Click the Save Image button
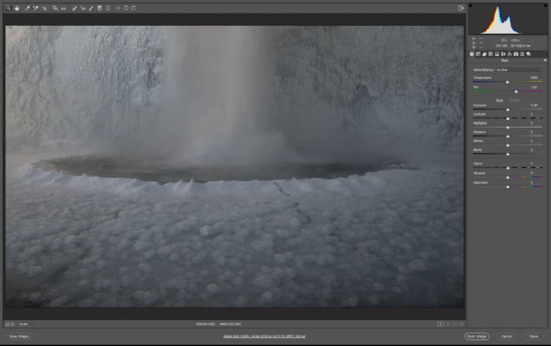 20,337
